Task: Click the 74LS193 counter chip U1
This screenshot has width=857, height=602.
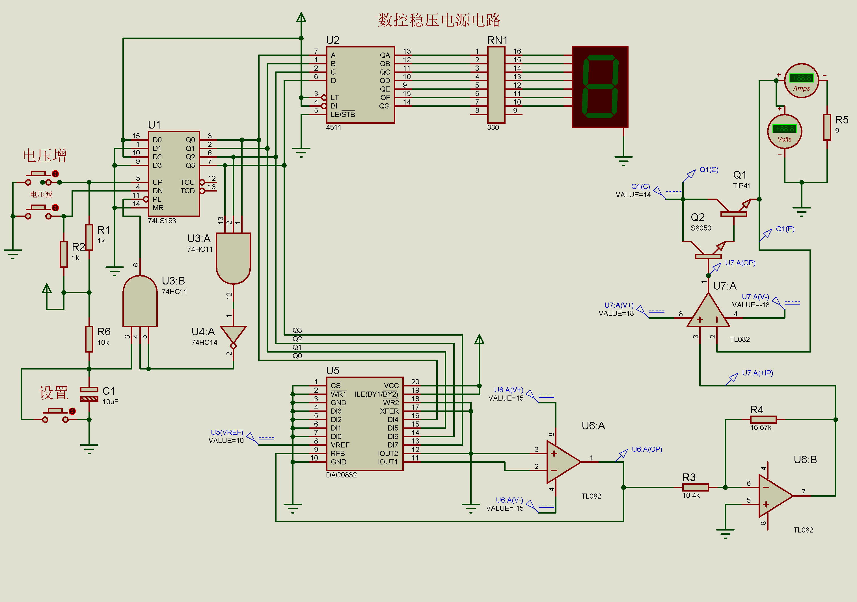Action: 174,174
